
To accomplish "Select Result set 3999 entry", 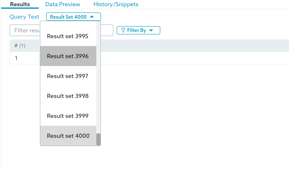I will tap(68, 116).
